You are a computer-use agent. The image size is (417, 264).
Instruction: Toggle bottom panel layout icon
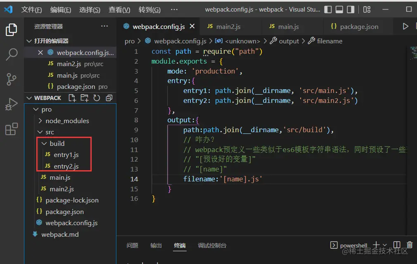[x=339, y=10]
